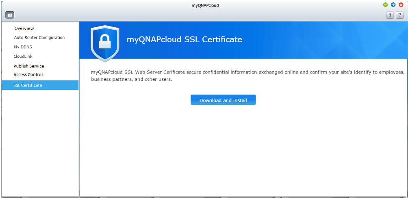Image resolution: width=408 pixels, height=198 pixels.
Task: Click the myQNAPcloud SSL Certificate heading
Action: pos(184,39)
